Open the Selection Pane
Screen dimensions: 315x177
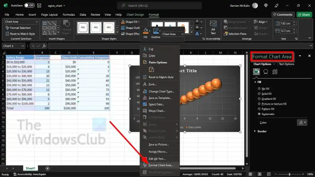[235, 34]
